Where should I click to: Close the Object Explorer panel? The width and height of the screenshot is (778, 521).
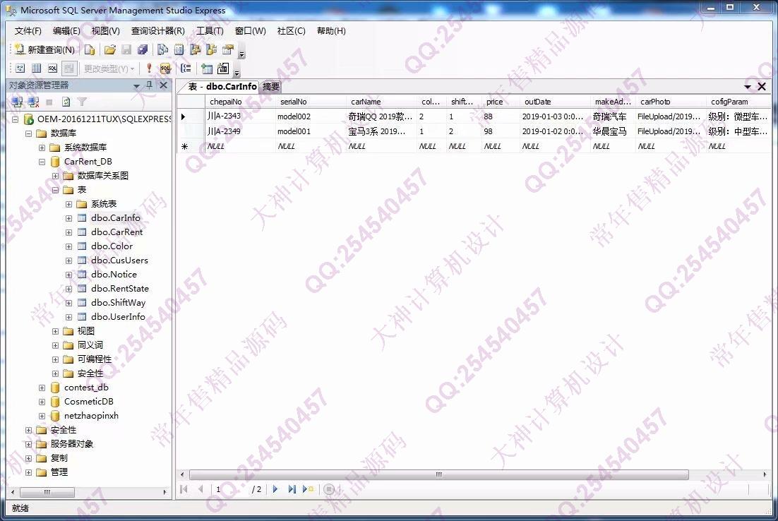pyautogui.click(x=163, y=85)
